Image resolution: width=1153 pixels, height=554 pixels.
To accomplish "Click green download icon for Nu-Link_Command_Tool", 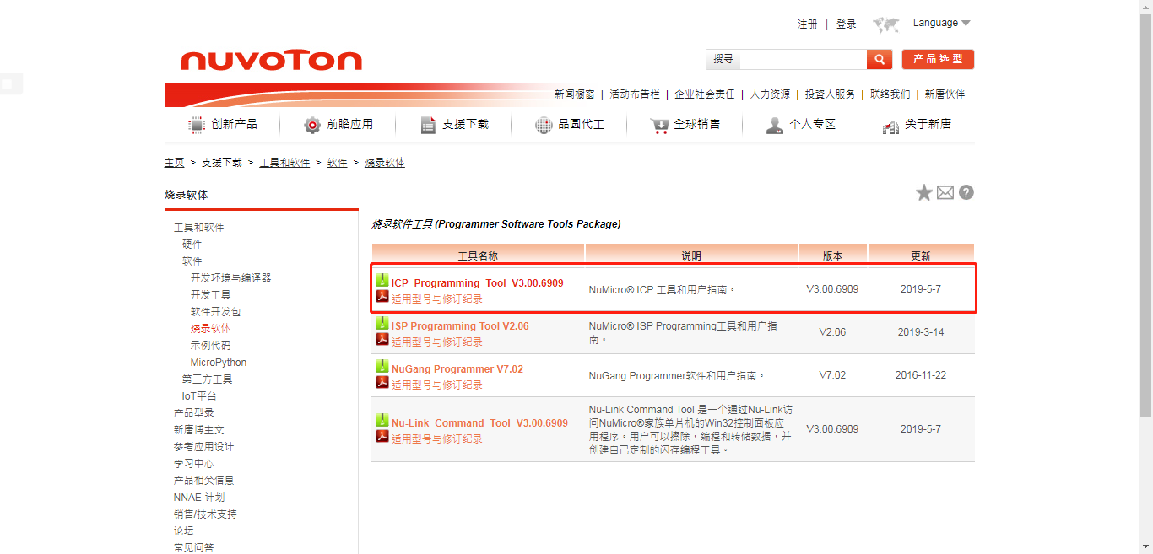I will coord(382,421).
